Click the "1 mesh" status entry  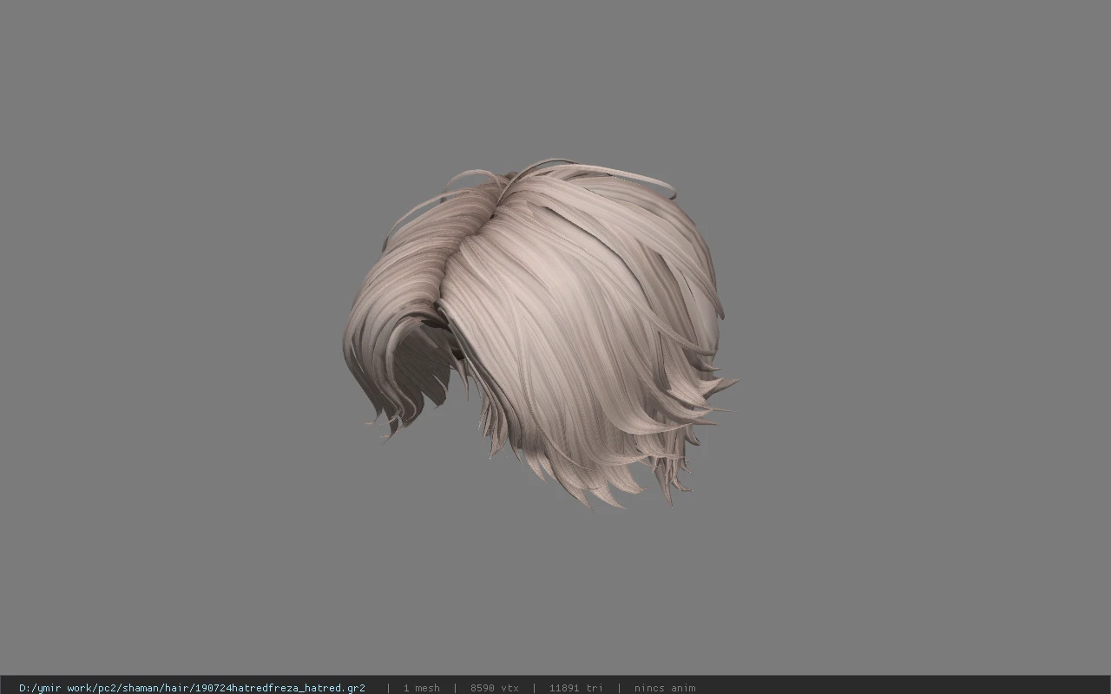coord(421,688)
